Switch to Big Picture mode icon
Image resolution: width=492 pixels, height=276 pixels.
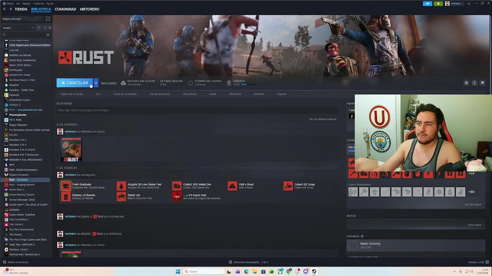[469, 3]
